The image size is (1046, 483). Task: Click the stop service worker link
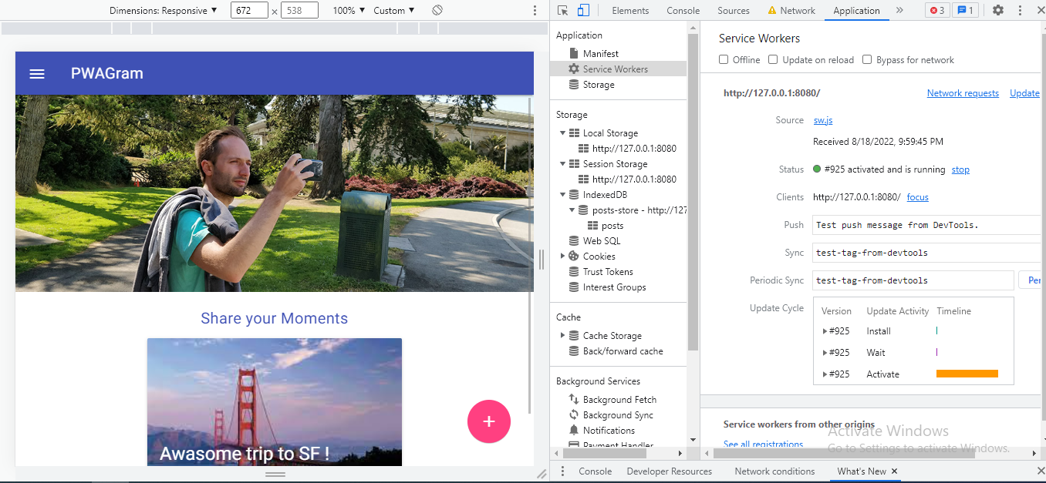(960, 169)
